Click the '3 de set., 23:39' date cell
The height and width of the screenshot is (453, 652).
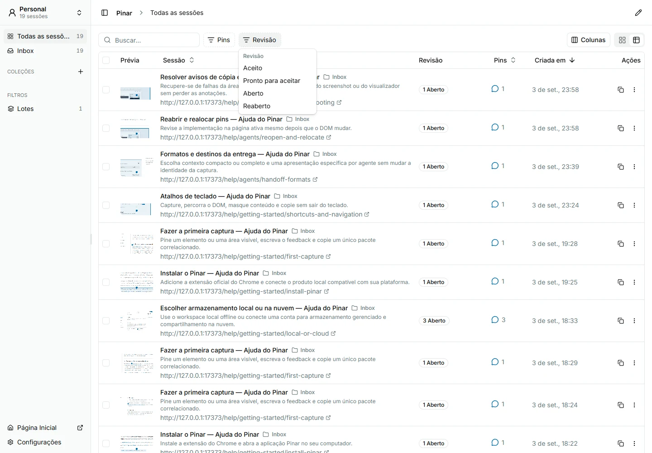coord(556,167)
